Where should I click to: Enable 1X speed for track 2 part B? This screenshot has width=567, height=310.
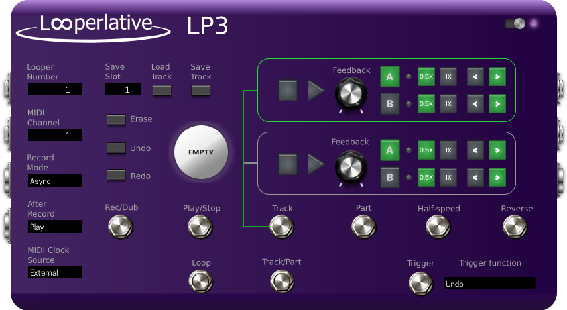click(x=448, y=178)
